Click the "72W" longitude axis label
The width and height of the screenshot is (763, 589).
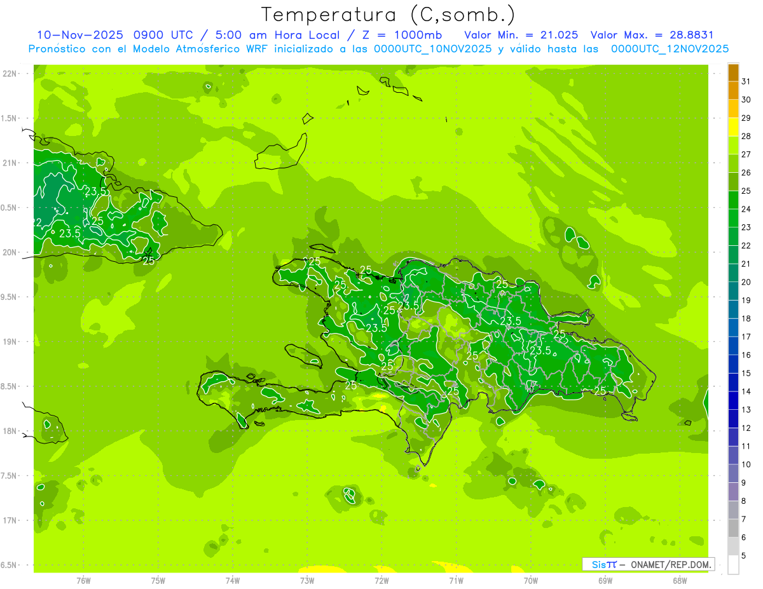click(x=381, y=580)
